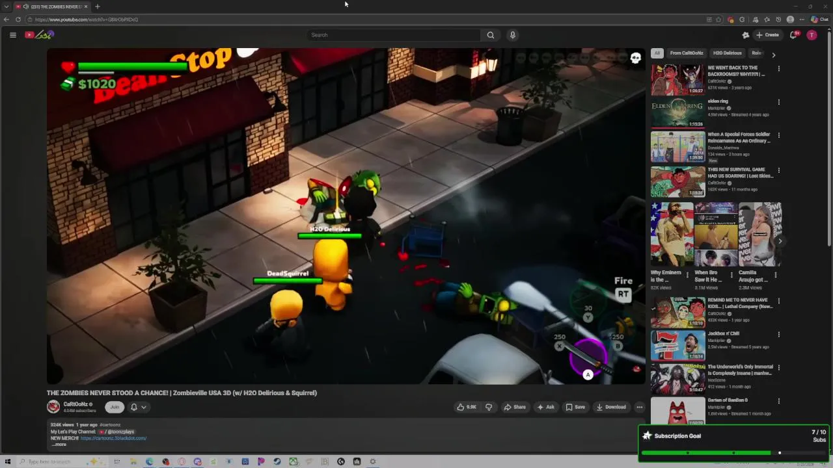Open options menu for Jackbox n' Chill
Image resolution: width=833 pixels, height=468 pixels.
click(779, 335)
